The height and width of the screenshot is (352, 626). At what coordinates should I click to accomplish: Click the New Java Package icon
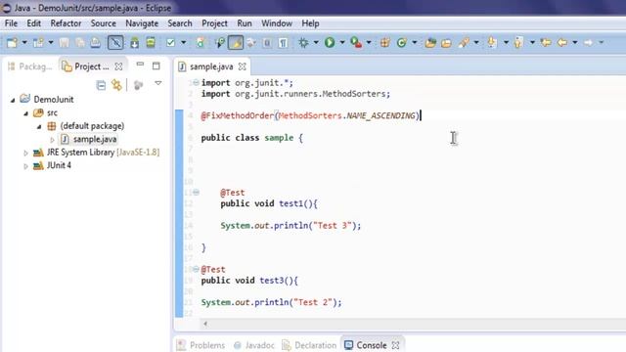(384, 42)
